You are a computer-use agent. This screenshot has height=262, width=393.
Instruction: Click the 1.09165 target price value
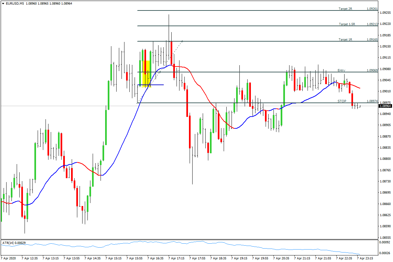372,40
